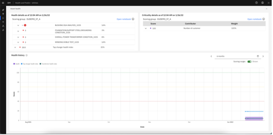This screenshot has height=135, width=273.
Task: Expand BUSHING DGA ANALYSIS_1025 row
Action: (18, 25)
